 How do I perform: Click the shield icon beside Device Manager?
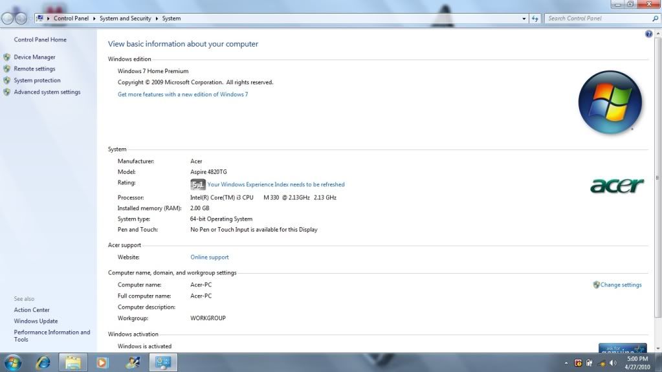point(6,57)
